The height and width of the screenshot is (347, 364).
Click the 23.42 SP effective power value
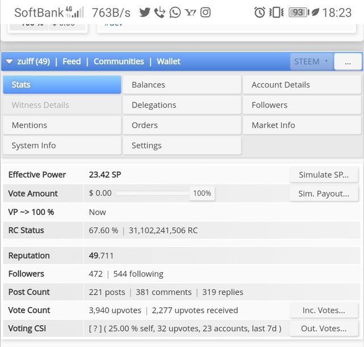point(105,175)
